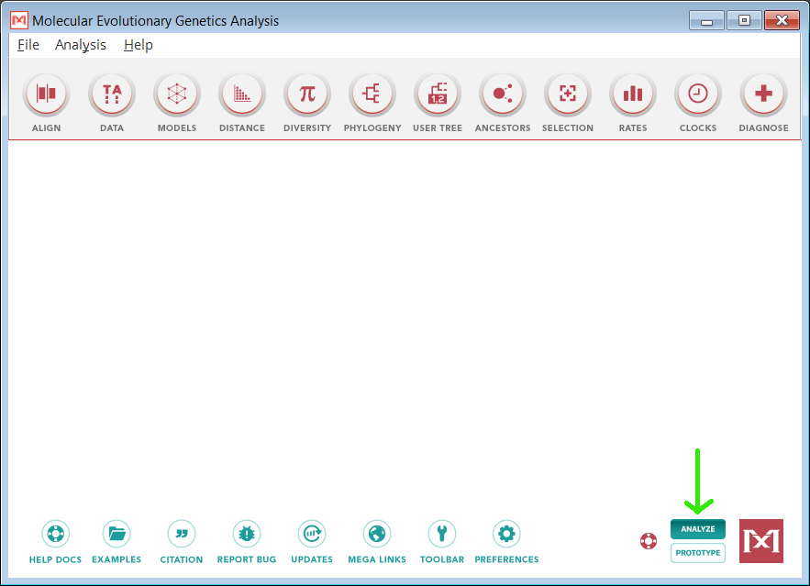Screen dimensions: 810x586
Task: Open the Diagnose plus icon
Action: (x=763, y=94)
